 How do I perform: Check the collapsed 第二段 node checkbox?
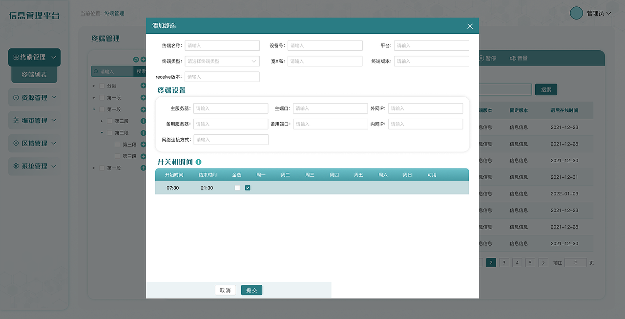click(109, 121)
